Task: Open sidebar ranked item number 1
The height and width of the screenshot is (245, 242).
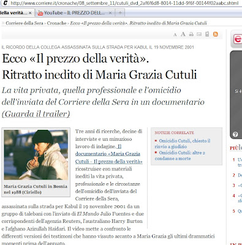Action: tap(237, 162)
